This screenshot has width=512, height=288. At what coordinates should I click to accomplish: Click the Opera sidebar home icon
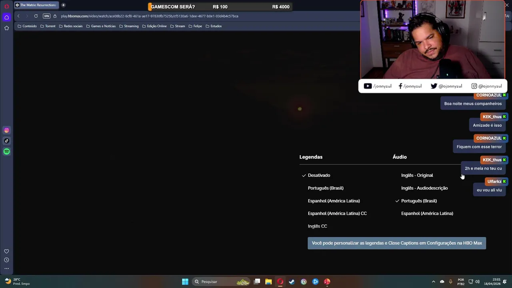pos(6,17)
